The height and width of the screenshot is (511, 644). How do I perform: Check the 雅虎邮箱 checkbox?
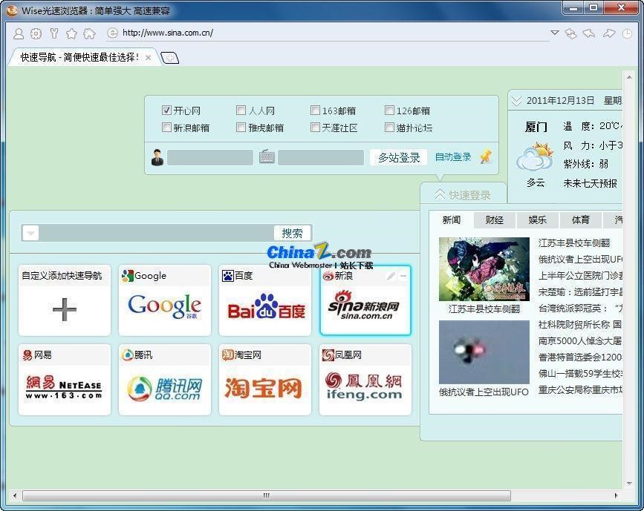[x=241, y=127]
